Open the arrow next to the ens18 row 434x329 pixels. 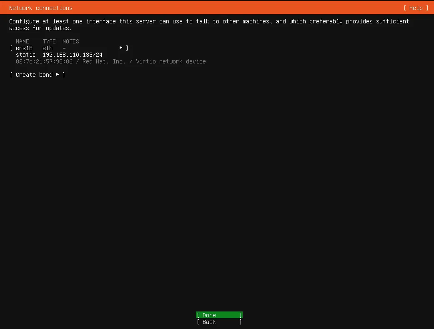120,48
